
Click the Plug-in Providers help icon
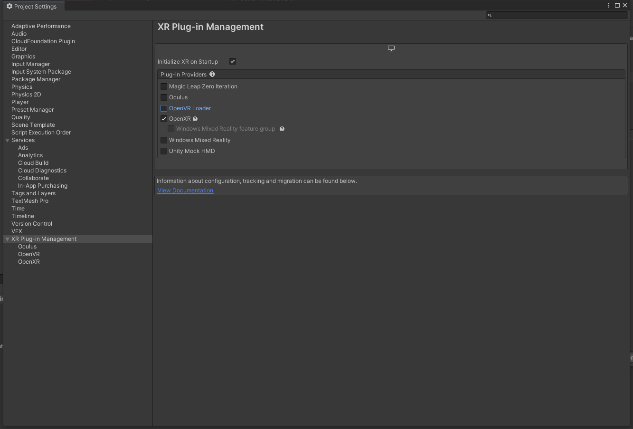[x=212, y=74]
